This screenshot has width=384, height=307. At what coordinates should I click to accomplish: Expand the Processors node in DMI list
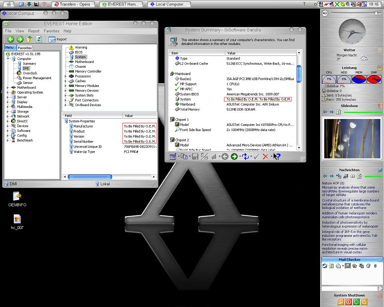pos(66,76)
